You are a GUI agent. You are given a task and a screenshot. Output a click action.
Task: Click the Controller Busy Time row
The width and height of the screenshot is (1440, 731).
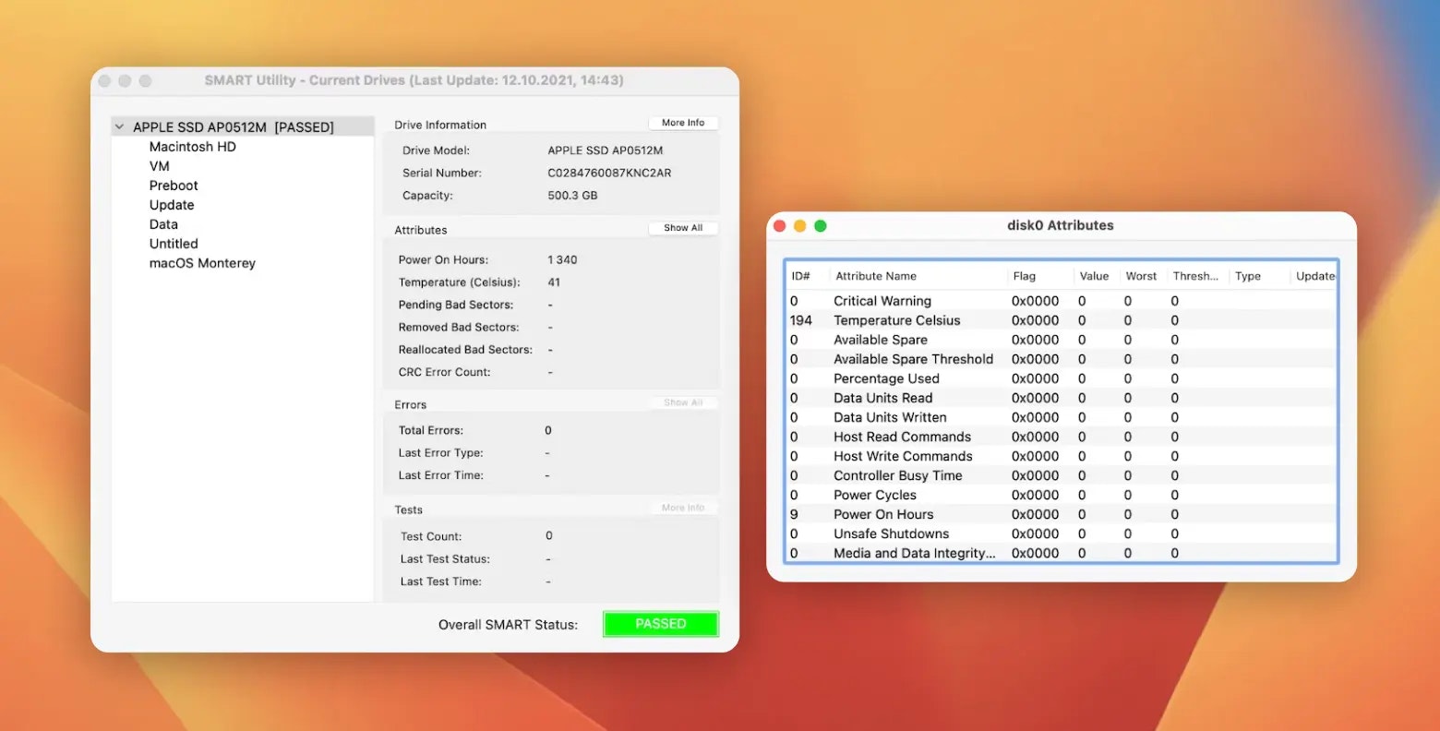pyautogui.click(x=1062, y=475)
